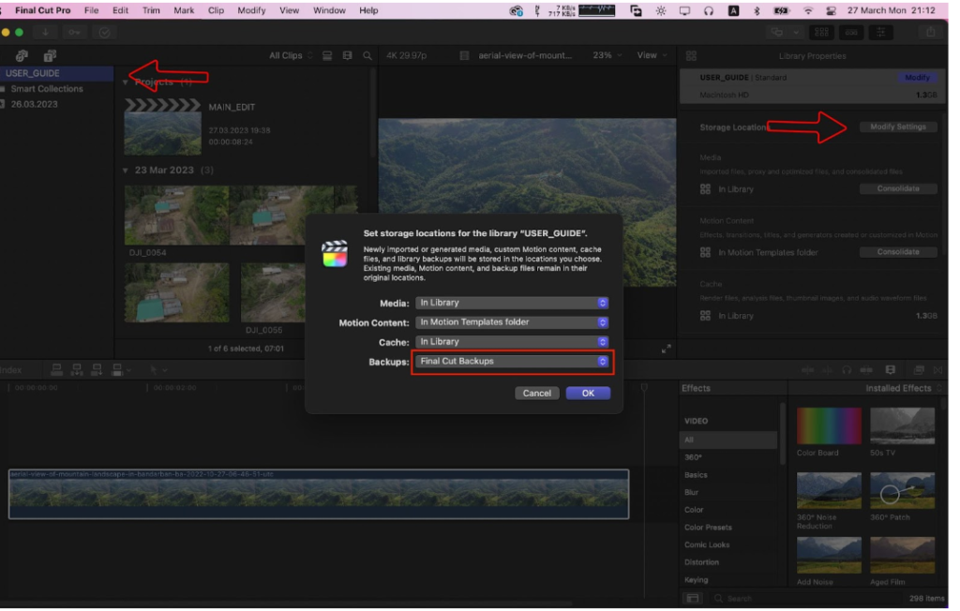Collapse the 23 Mar 2023 disclosure triangle
Screen dimensions: 960x611
tap(126, 171)
